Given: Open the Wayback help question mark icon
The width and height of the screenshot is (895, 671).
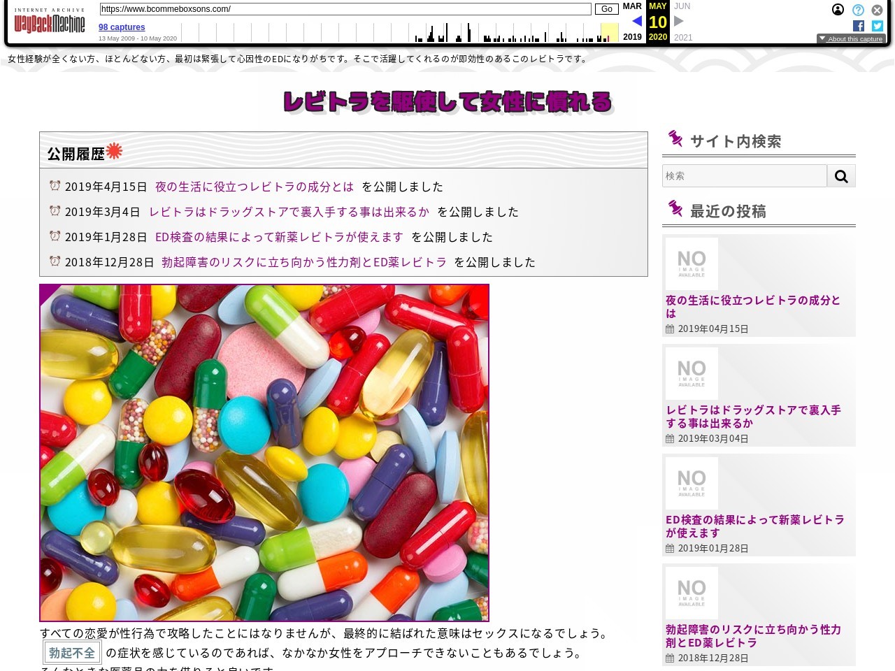Looking at the screenshot, I should tap(858, 10).
